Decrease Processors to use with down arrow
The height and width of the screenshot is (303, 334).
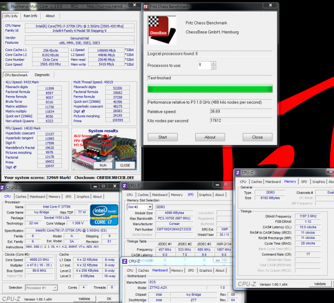(213, 67)
